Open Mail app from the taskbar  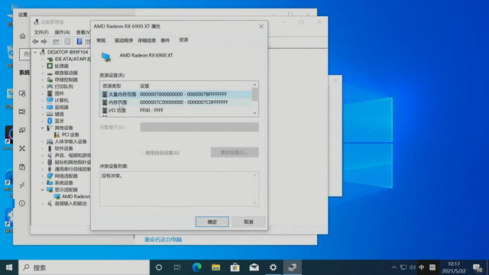click(254, 267)
